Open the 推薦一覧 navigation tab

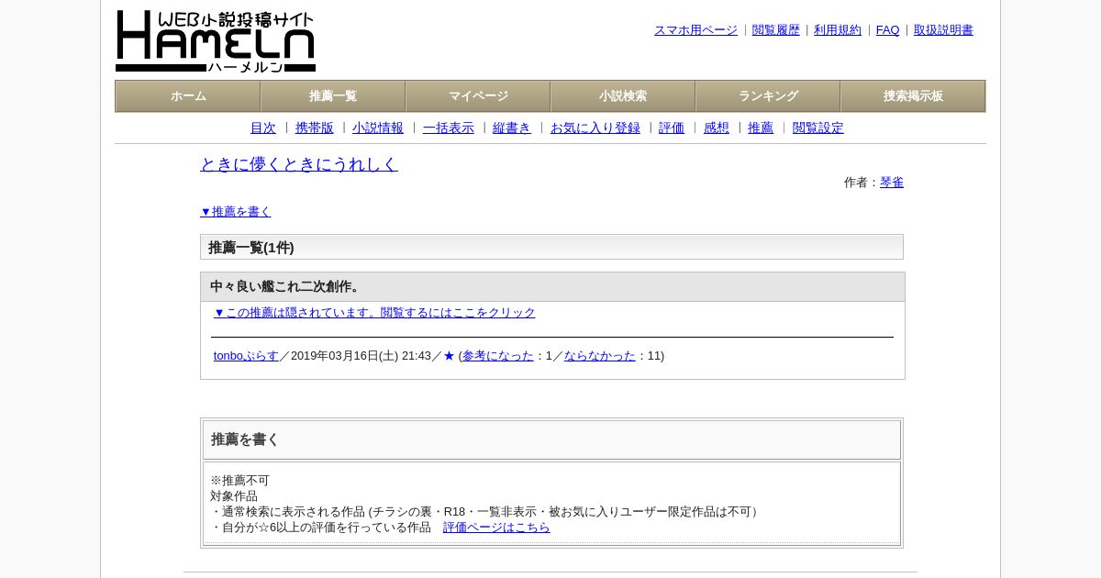[x=333, y=96]
